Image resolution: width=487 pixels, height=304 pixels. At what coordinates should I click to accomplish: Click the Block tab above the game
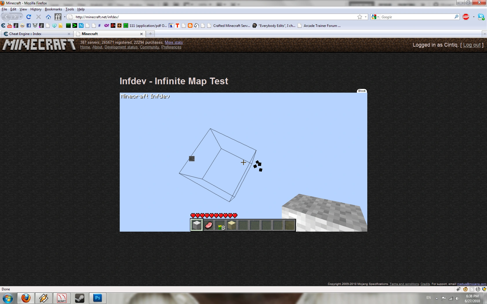click(362, 91)
